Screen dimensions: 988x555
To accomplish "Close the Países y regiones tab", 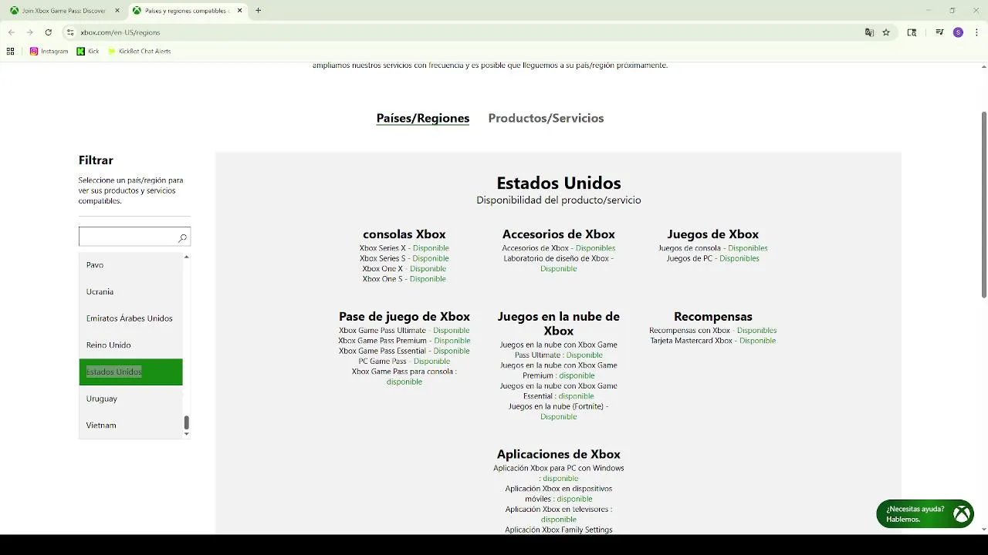I will pos(239,11).
